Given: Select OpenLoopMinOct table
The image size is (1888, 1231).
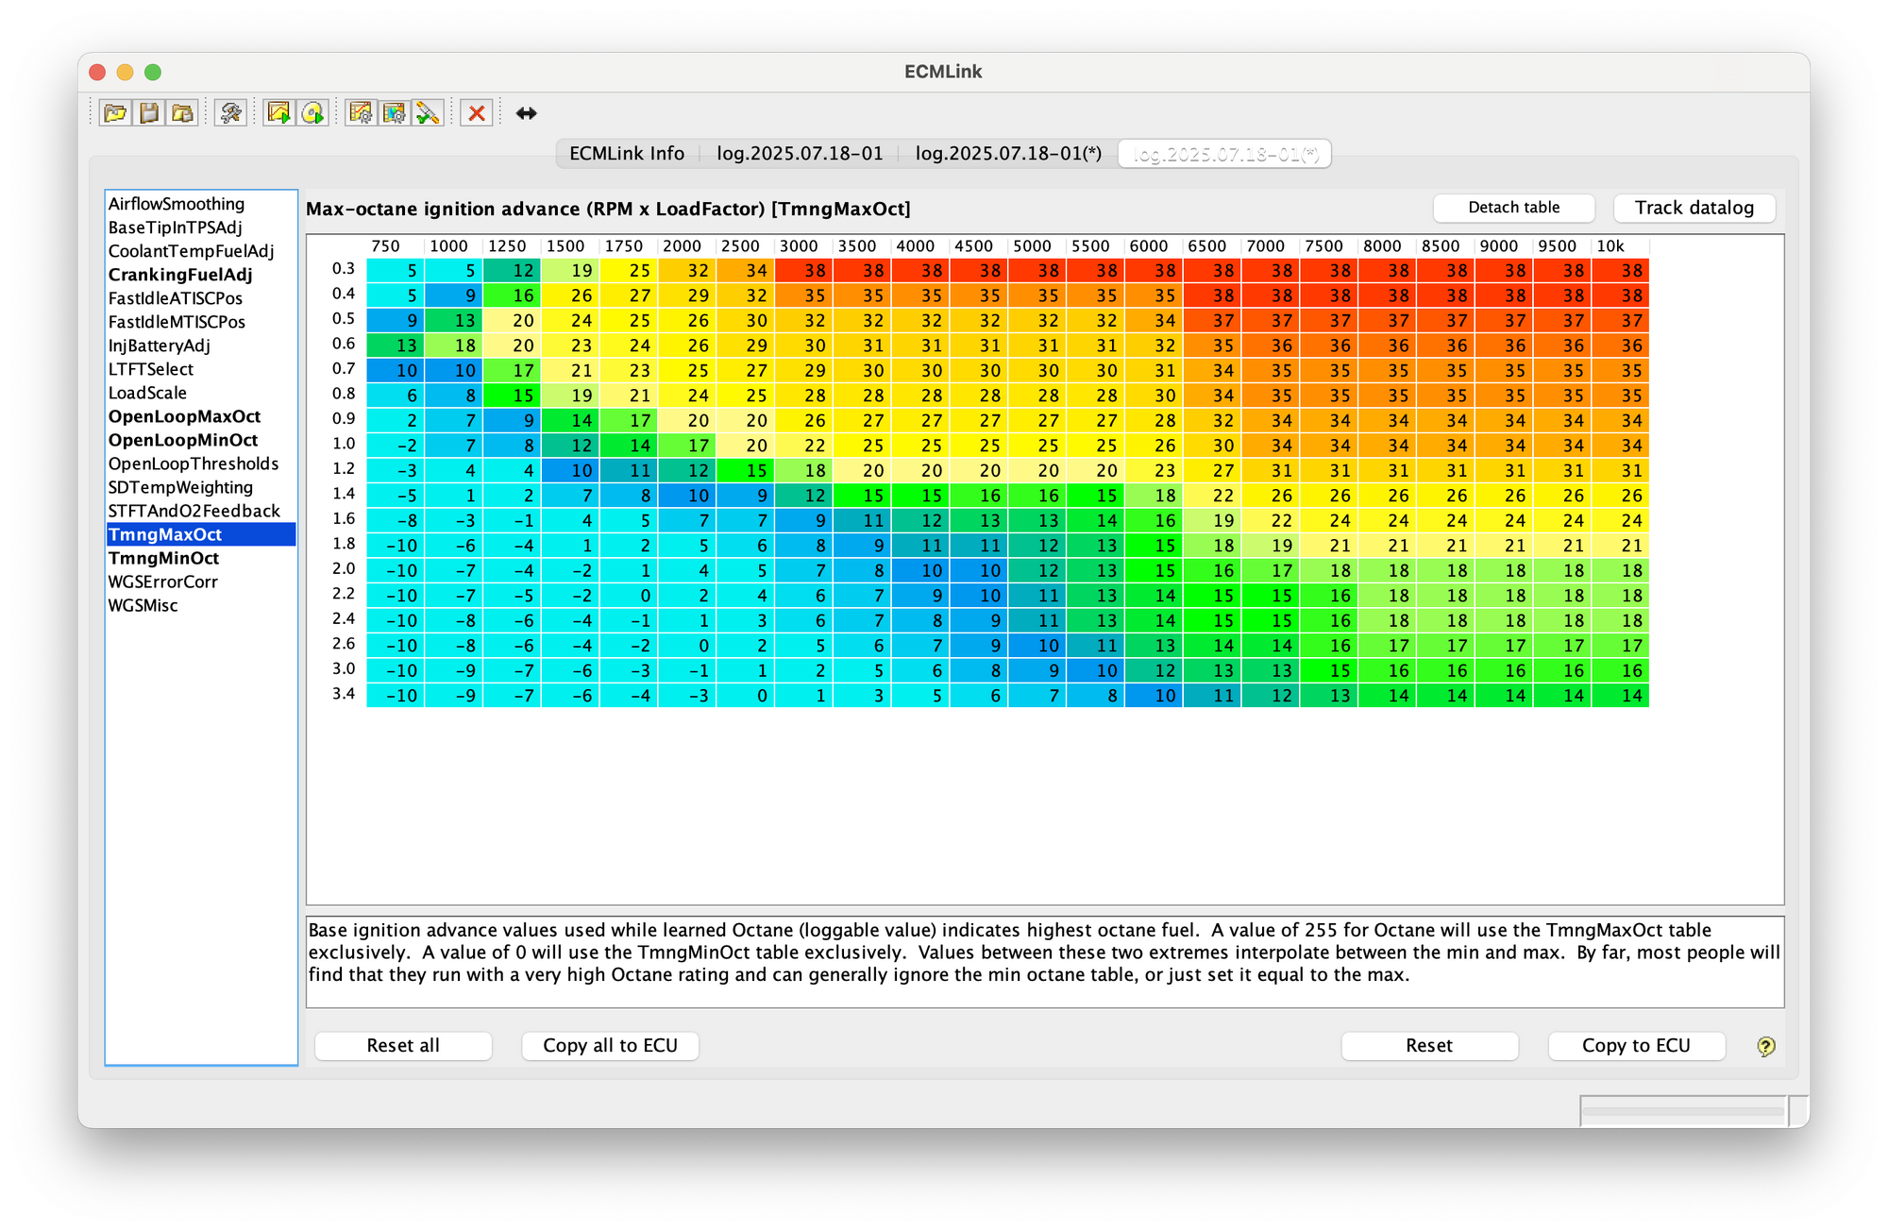Looking at the screenshot, I should pos(201,440).
